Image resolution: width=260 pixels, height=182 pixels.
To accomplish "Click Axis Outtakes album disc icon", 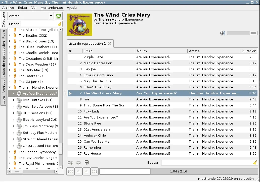I will coord(19,100).
